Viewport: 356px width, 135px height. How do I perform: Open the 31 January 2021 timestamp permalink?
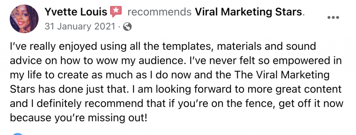coord(80,27)
